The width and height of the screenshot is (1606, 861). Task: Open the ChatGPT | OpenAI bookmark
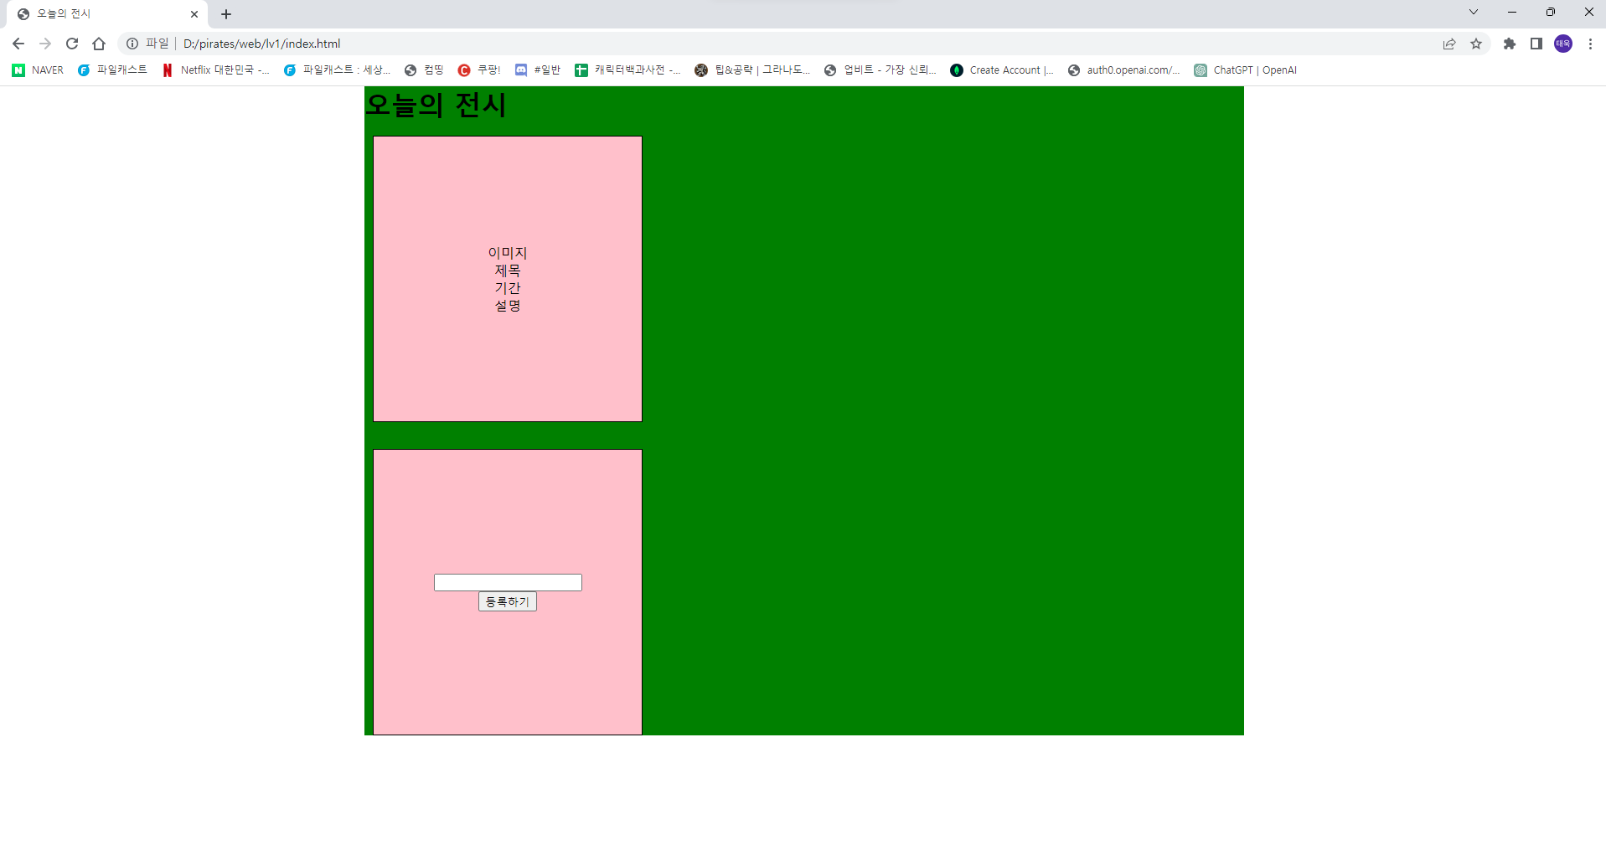pos(1246,70)
